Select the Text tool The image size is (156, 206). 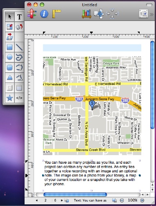[x=19, y=16]
